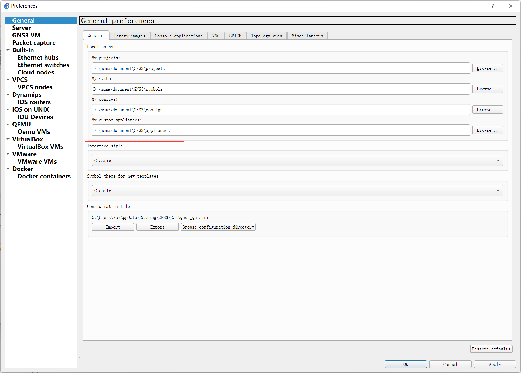The image size is (521, 373).
Task: Select Built-in in the tree
Action: [23, 50]
